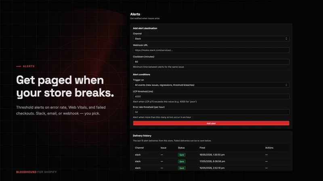Click the Actions column header
This screenshot has width=323, height=181.
pos(269,148)
